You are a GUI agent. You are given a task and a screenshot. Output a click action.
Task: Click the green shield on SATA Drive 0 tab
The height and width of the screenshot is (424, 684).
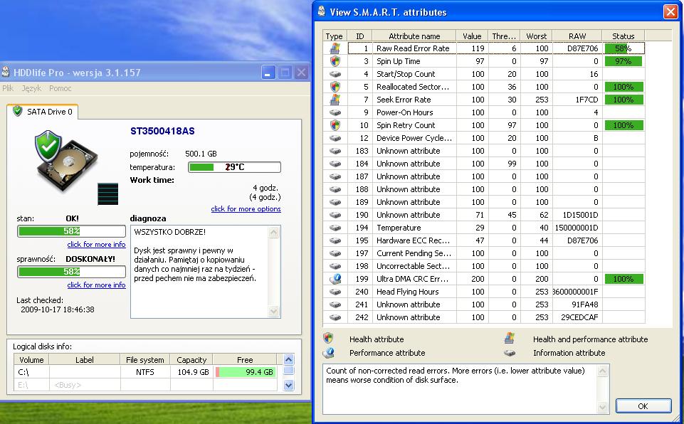pos(18,111)
